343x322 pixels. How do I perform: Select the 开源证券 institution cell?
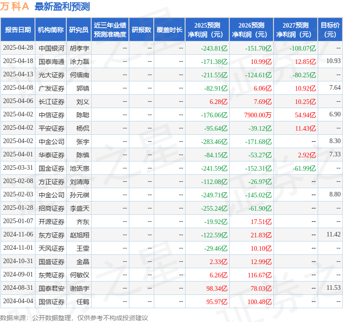(52, 221)
